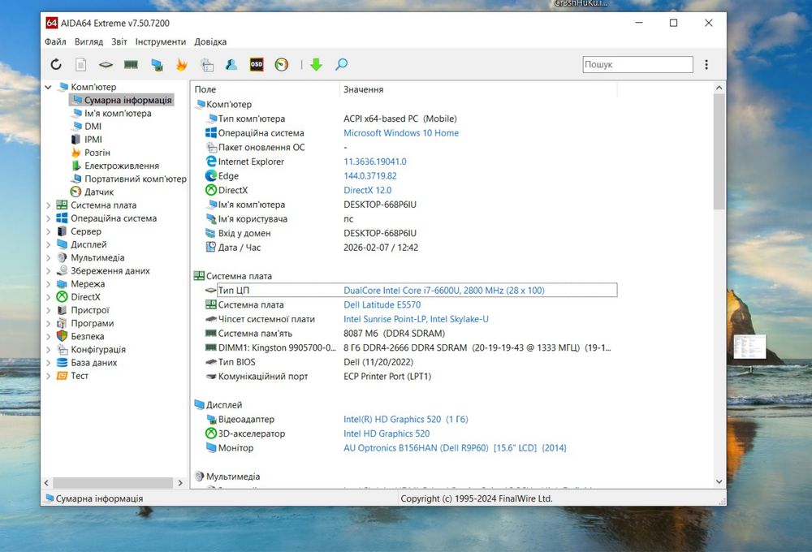Image resolution: width=812 pixels, height=552 pixels.
Task: Open the Dell Latitude E5570 link
Action: coord(382,305)
